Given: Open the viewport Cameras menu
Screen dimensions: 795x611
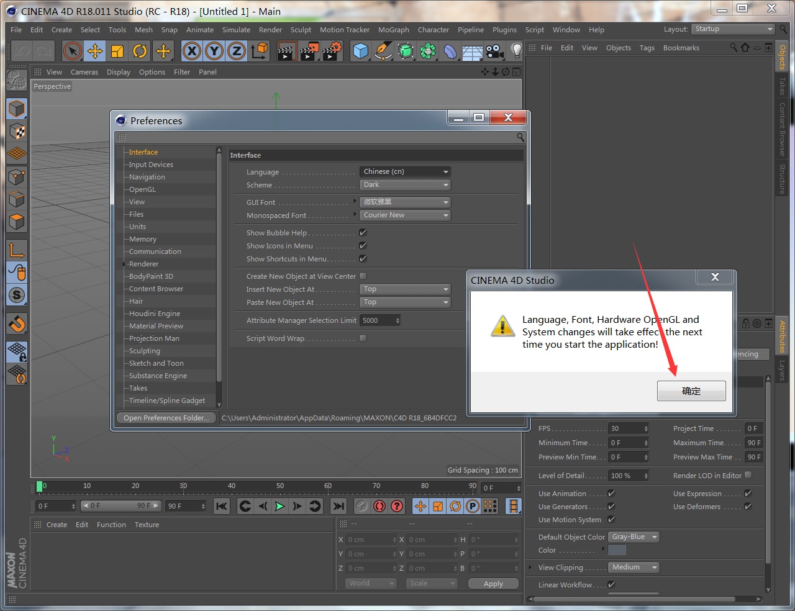Looking at the screenshot, I should (x=84, y=72).
